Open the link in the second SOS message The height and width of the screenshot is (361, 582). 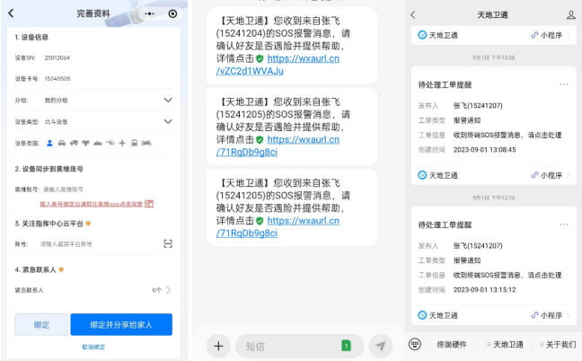pyautogui.click(x=278, y=145)
